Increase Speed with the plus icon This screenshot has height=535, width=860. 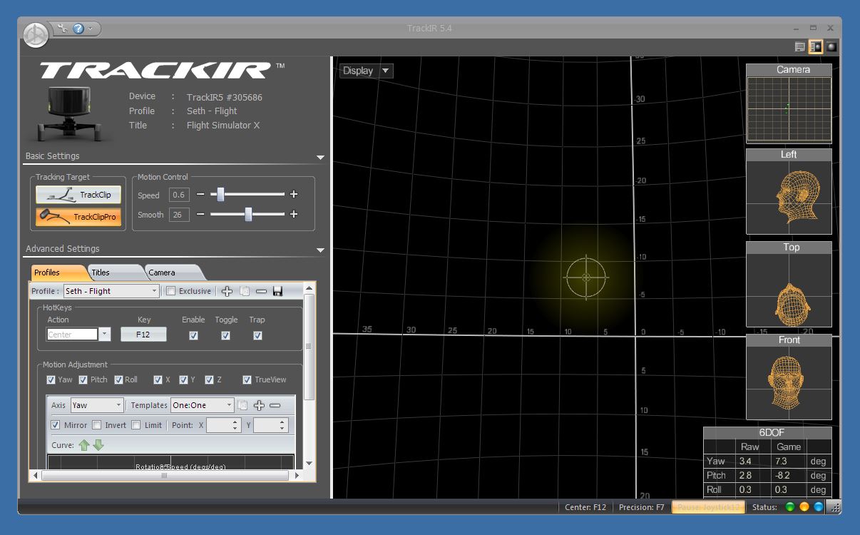[294, 195]
